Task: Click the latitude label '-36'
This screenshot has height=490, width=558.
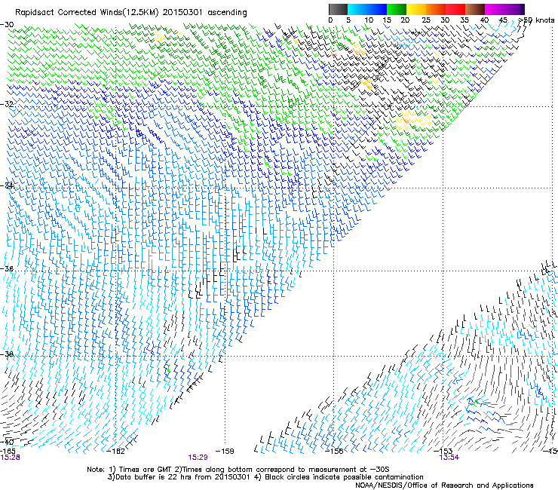Action: tap(7, 268)
